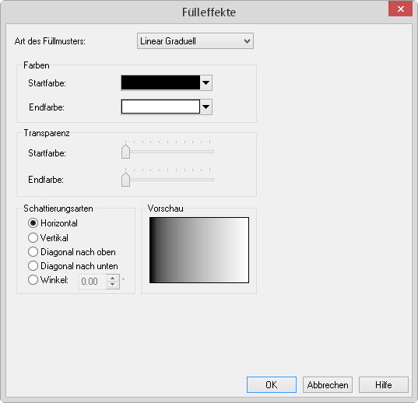Choose Diagonal nach oben shading
The image size is (418, 403).
tap(33, 252)
